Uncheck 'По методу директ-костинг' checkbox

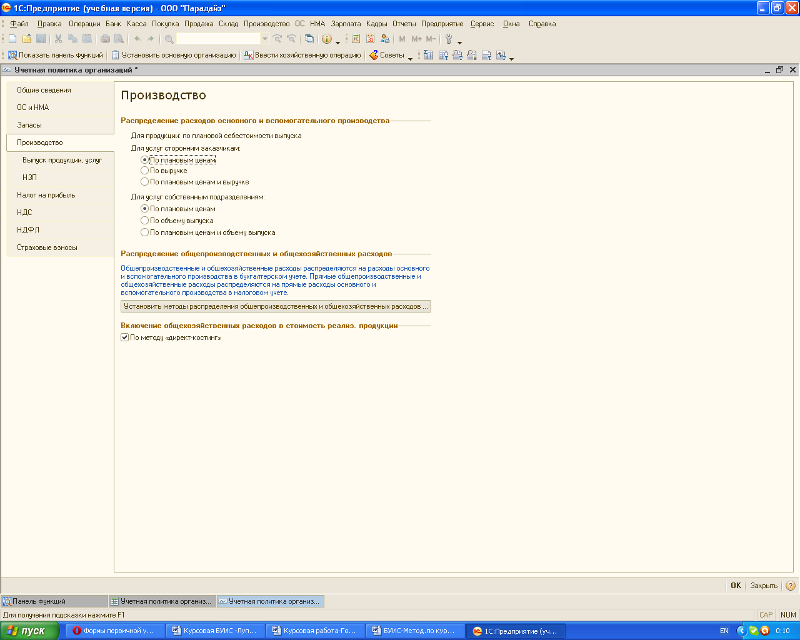tap(125, 337)
